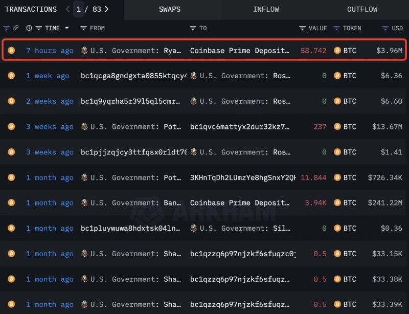Open the '2 weeks ago' transaction timestamp
Image resolution: width=409 pixels, height=314 pixels.
pos(50,101)
